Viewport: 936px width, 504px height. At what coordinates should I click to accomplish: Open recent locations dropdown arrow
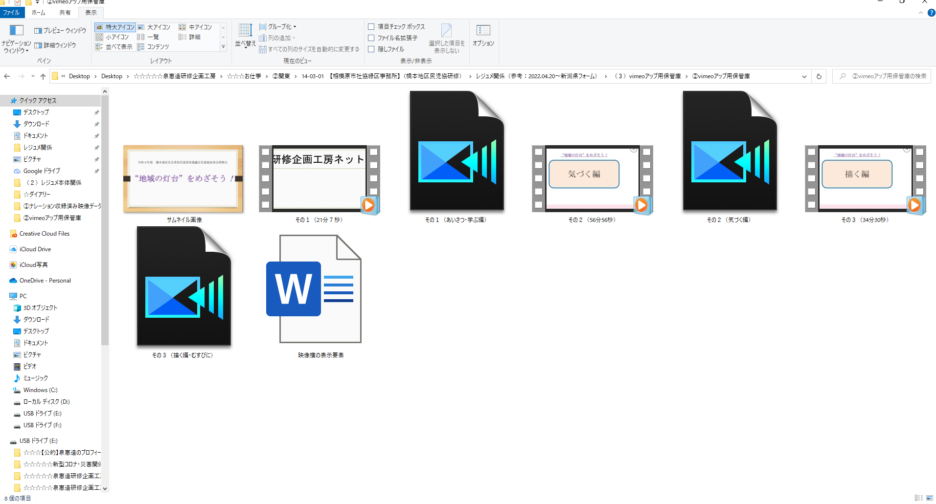(33, 76)
